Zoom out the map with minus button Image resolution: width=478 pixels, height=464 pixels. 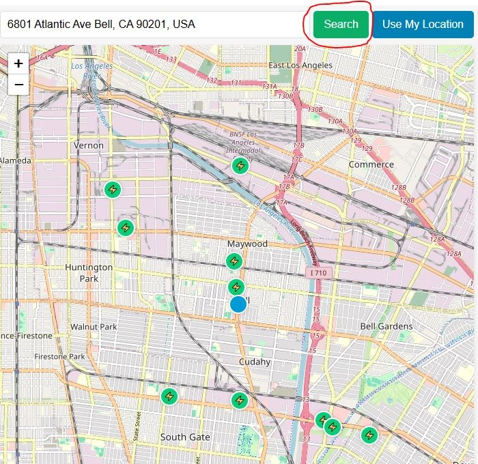click(x=18, y=85)
